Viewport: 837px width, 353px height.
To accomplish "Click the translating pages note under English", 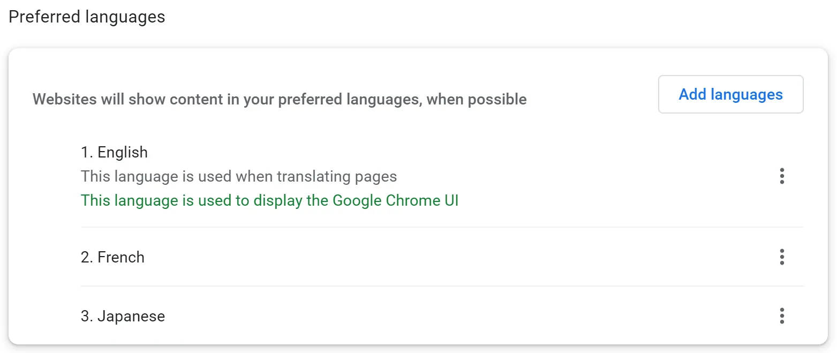I will tap(239, 177).
